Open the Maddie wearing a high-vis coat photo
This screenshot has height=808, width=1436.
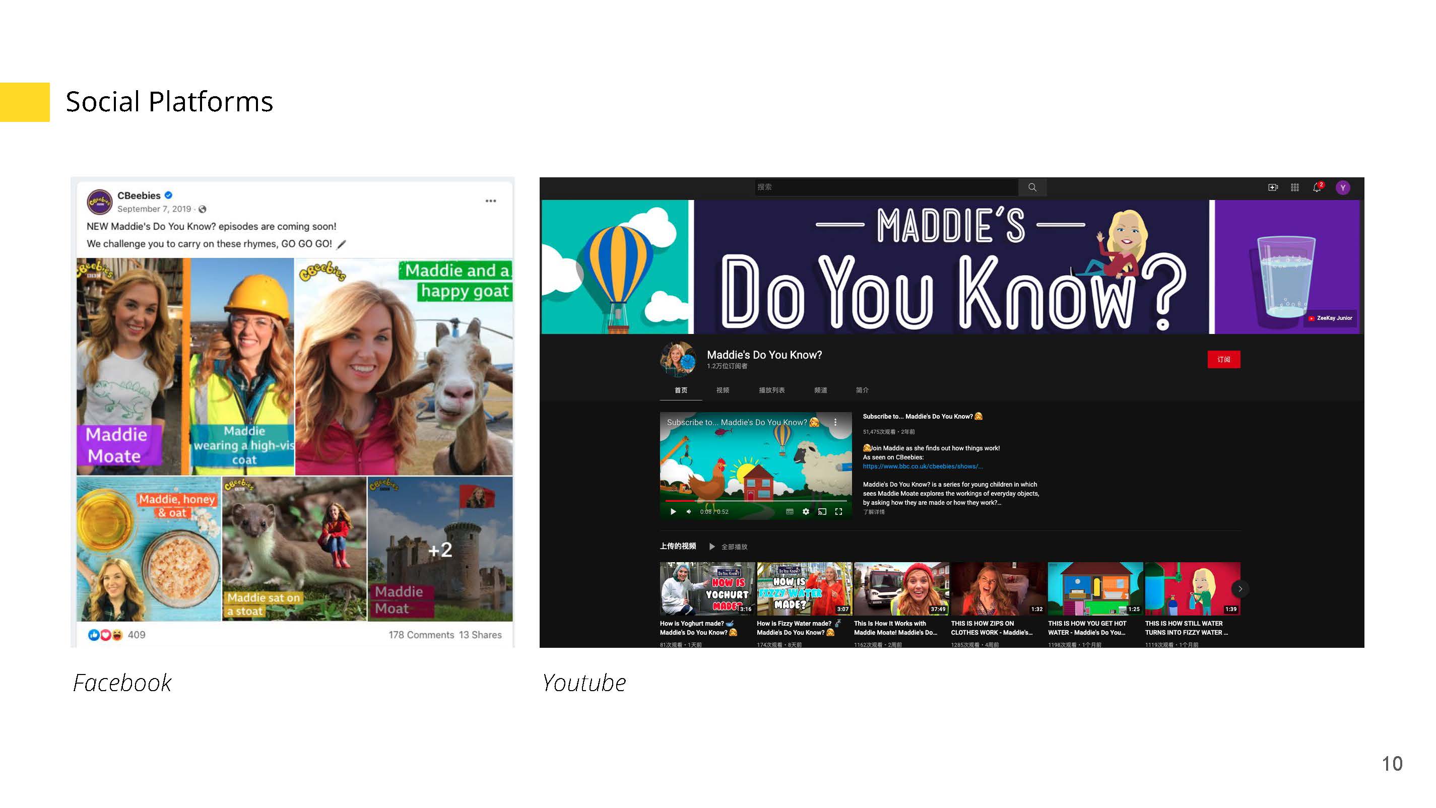coord(242,367)
